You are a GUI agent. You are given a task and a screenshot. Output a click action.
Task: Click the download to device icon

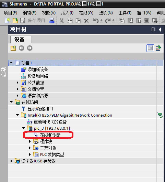click(x=130, y=21)
